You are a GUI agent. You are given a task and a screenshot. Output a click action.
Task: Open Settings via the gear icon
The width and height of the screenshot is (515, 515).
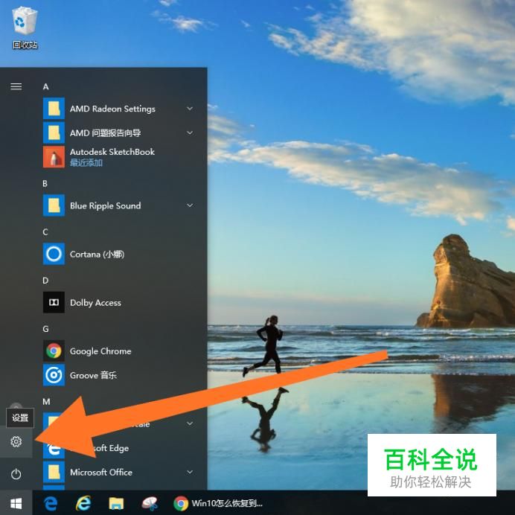[16, 442]
